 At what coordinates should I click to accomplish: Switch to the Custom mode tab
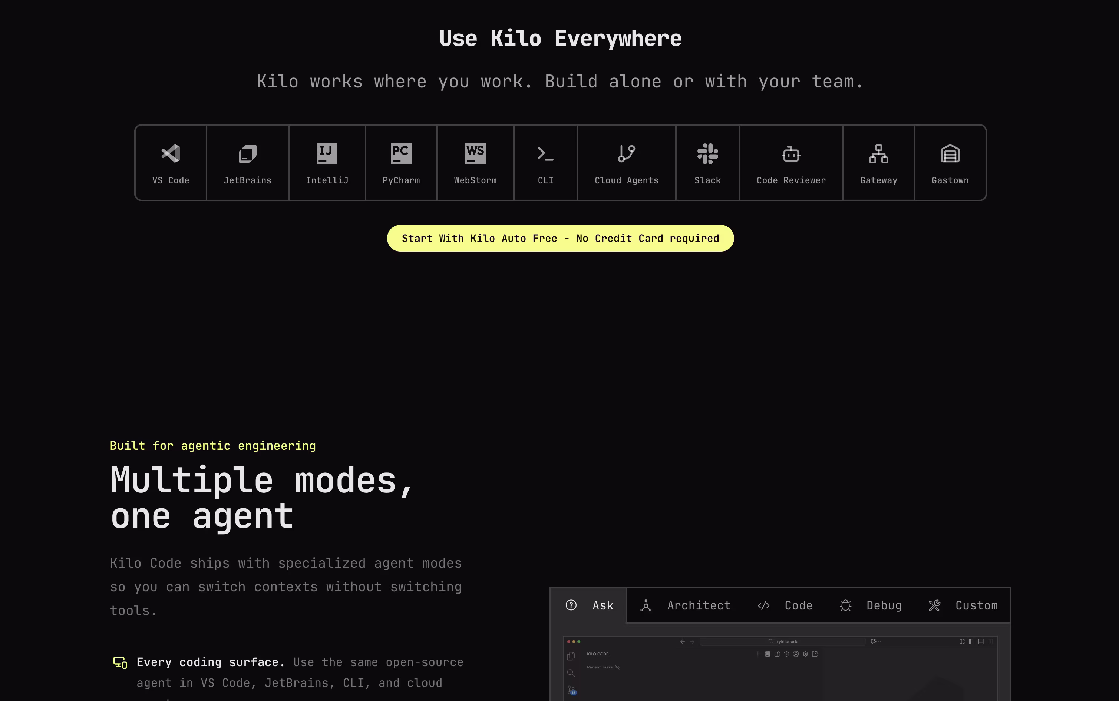[x=963, y=605]
